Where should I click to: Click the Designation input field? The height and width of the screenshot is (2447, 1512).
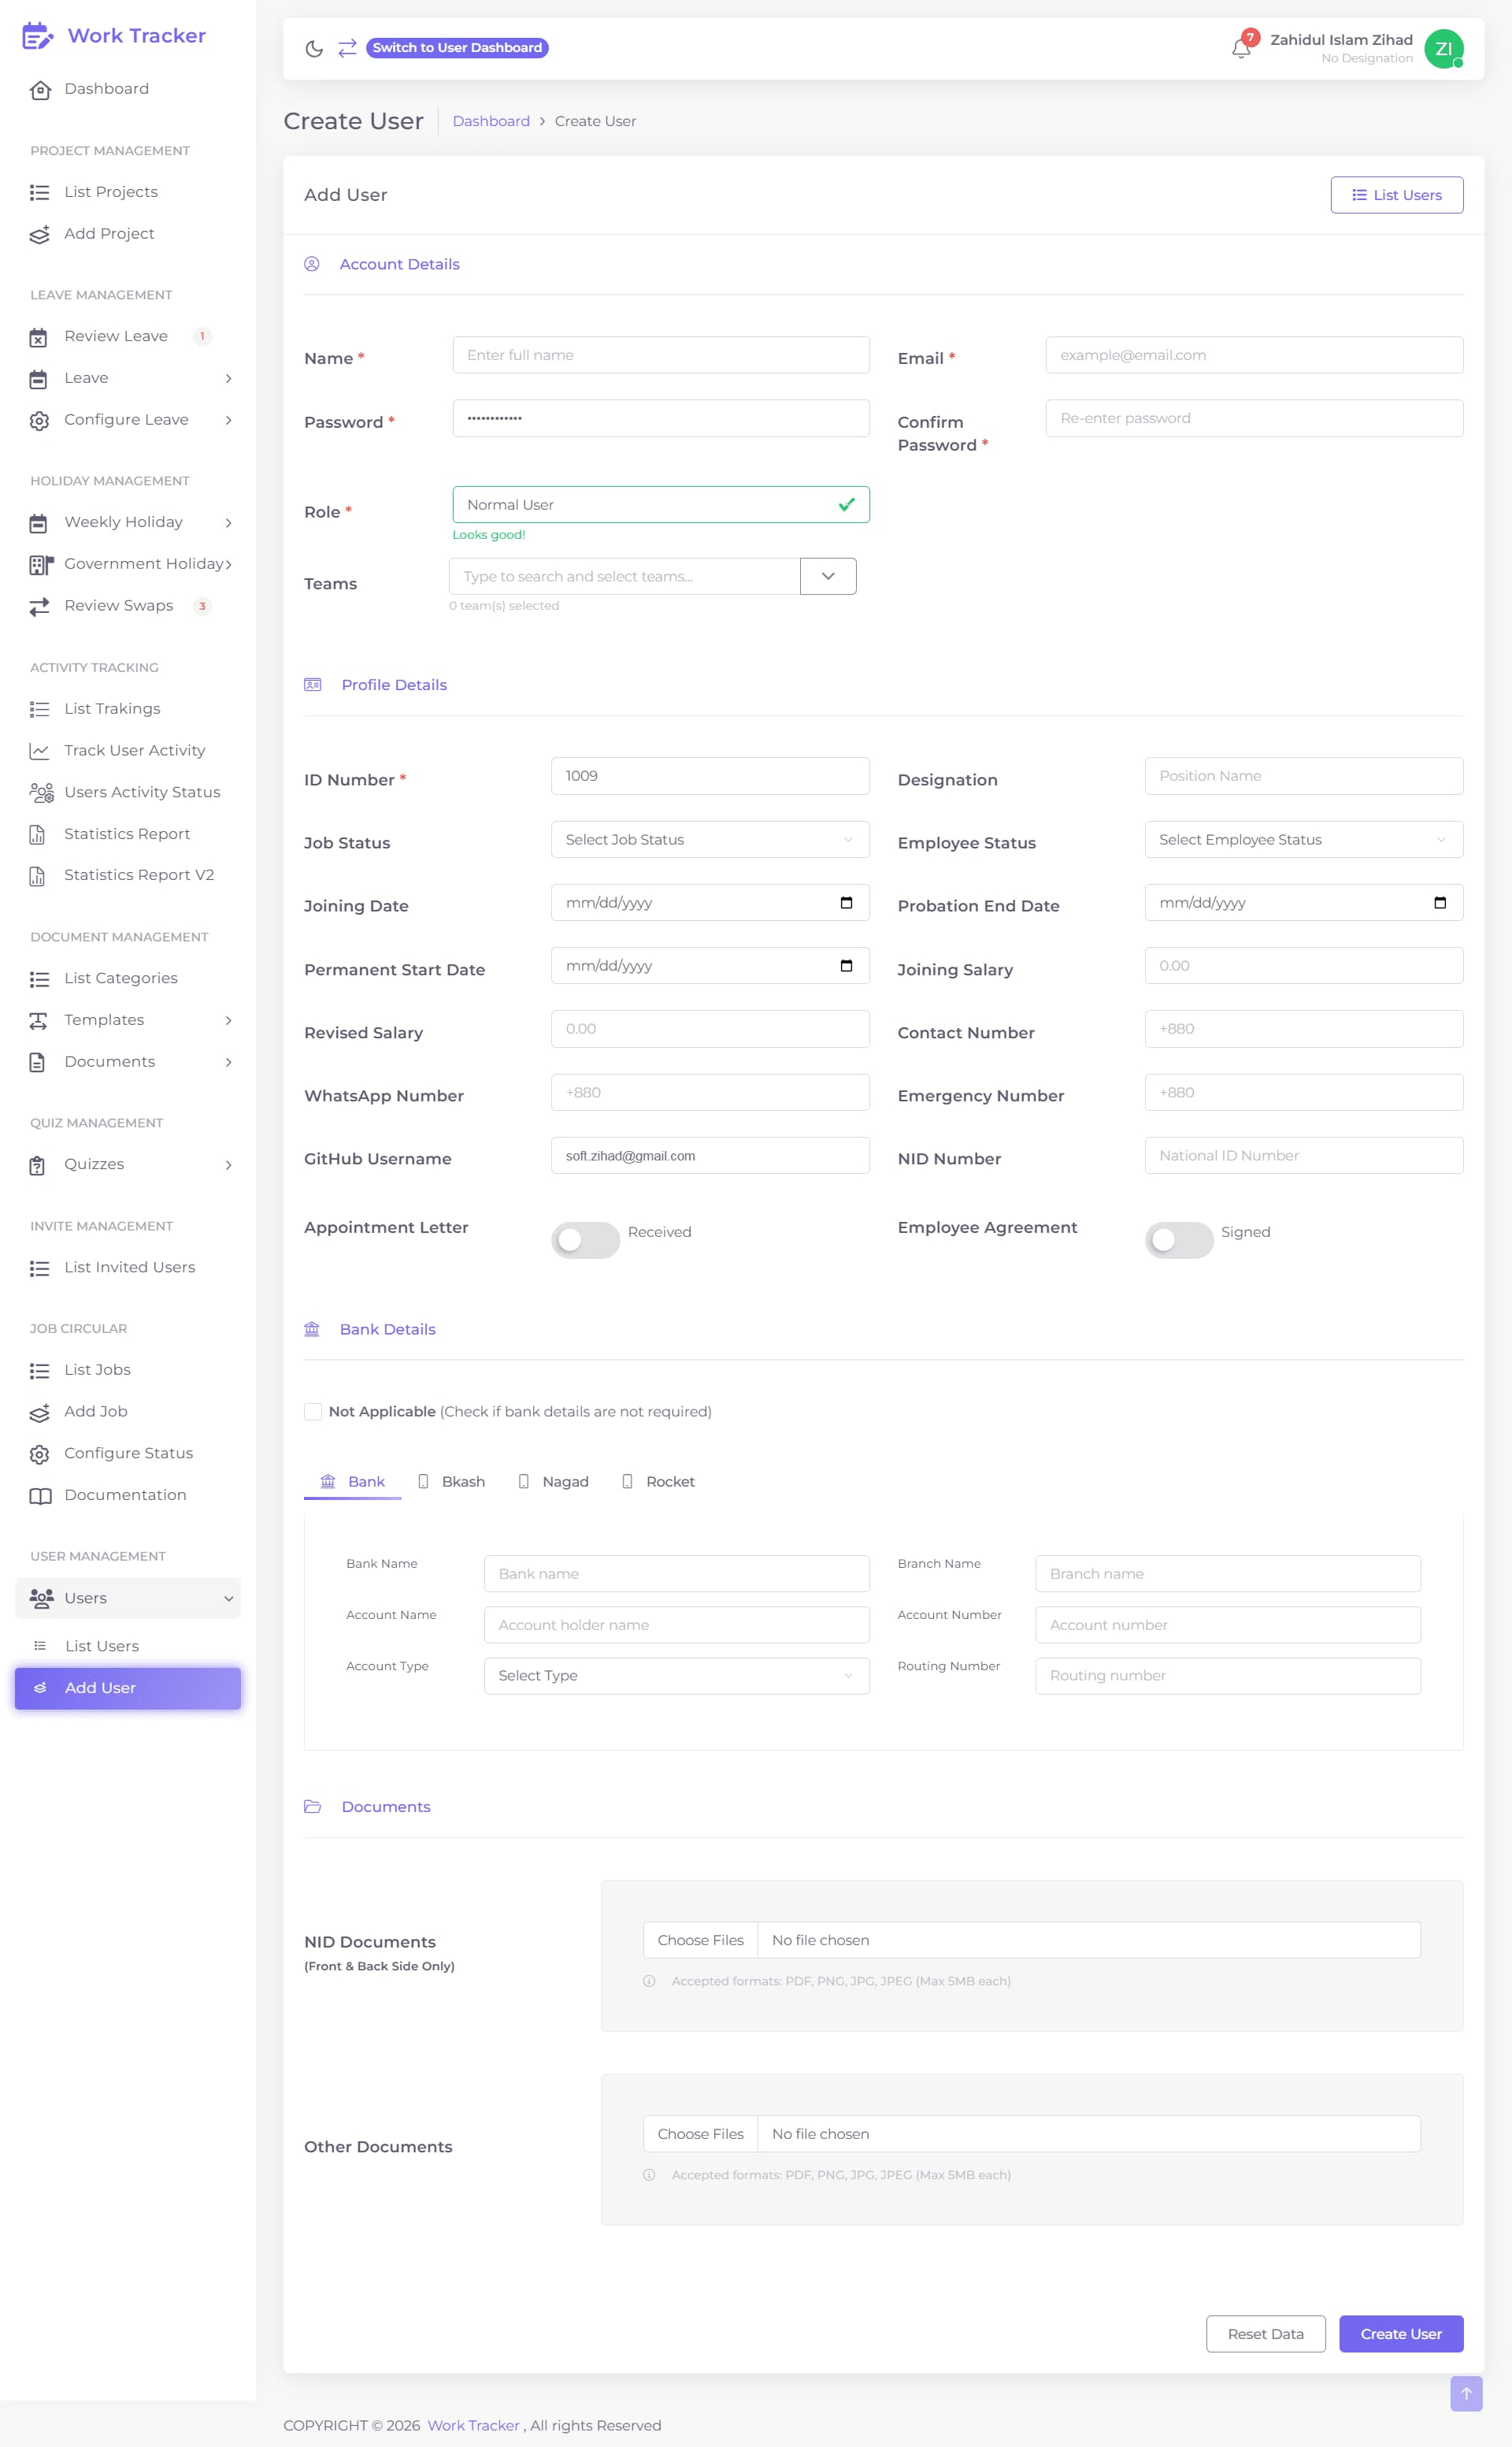click(1304, 775)
